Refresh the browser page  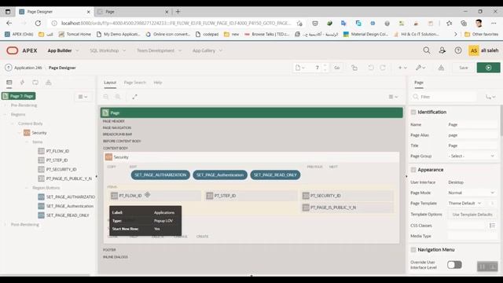pyautogui.click(x=38, y=23)
